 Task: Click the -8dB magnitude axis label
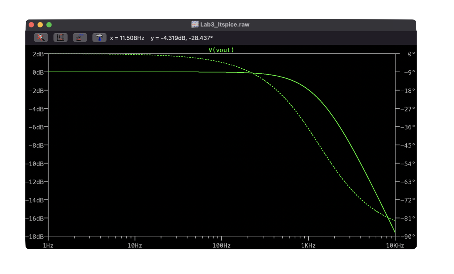click(x=36, y=145)
